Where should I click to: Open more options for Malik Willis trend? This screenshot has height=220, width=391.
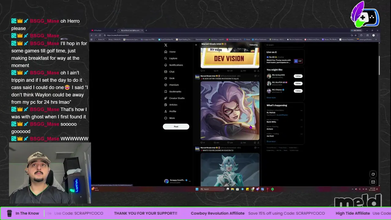pyautogui.click(x=301, y=120)
